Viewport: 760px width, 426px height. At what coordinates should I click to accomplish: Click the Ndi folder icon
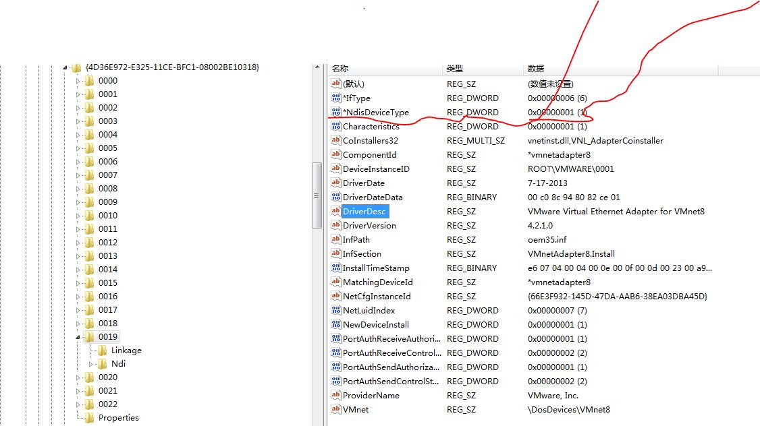[x=103, y=364]
